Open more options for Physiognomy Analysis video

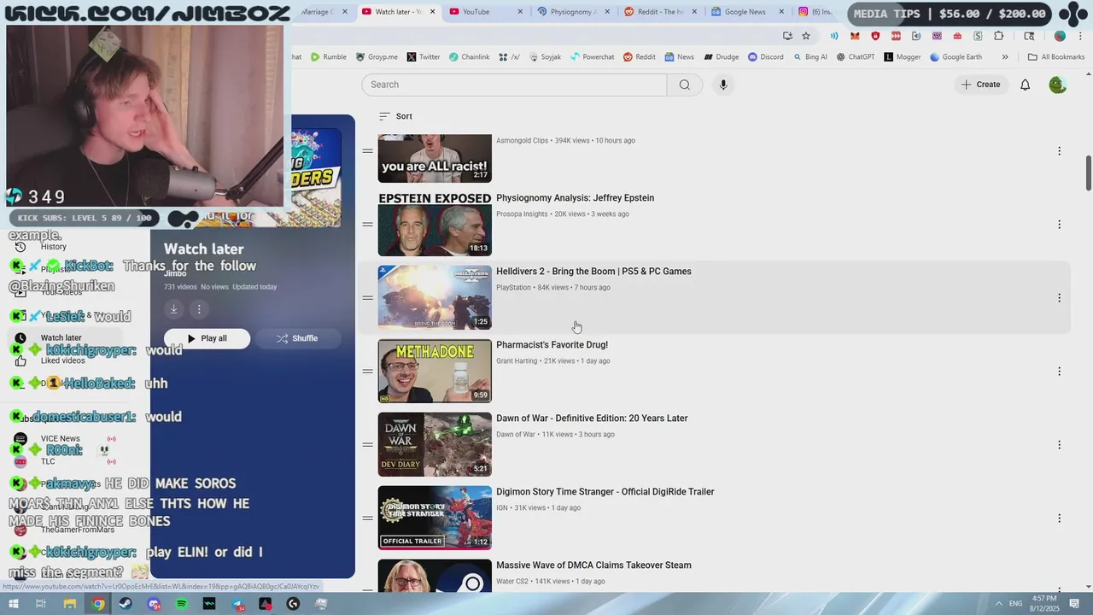1059,225
